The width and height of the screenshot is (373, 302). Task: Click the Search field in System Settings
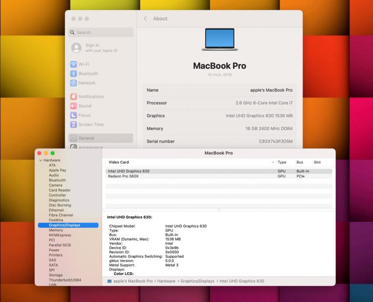click(101, 32)
